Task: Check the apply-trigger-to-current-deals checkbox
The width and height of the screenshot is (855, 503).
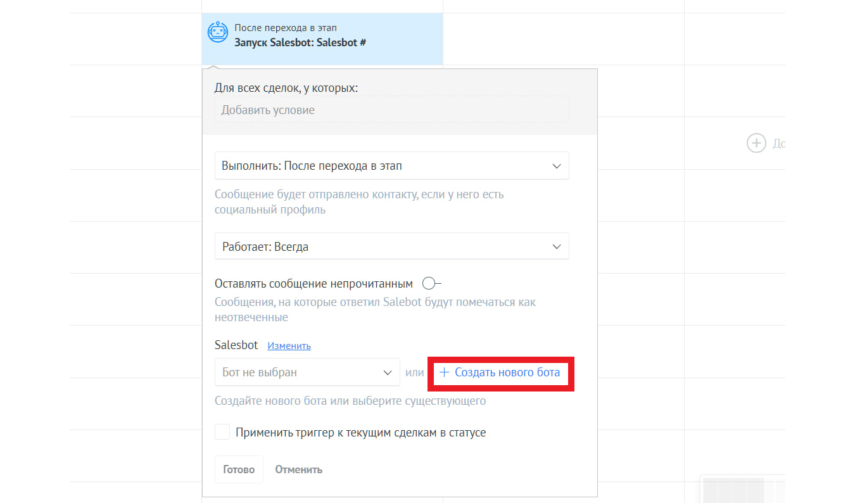Action: pos(222,433)
